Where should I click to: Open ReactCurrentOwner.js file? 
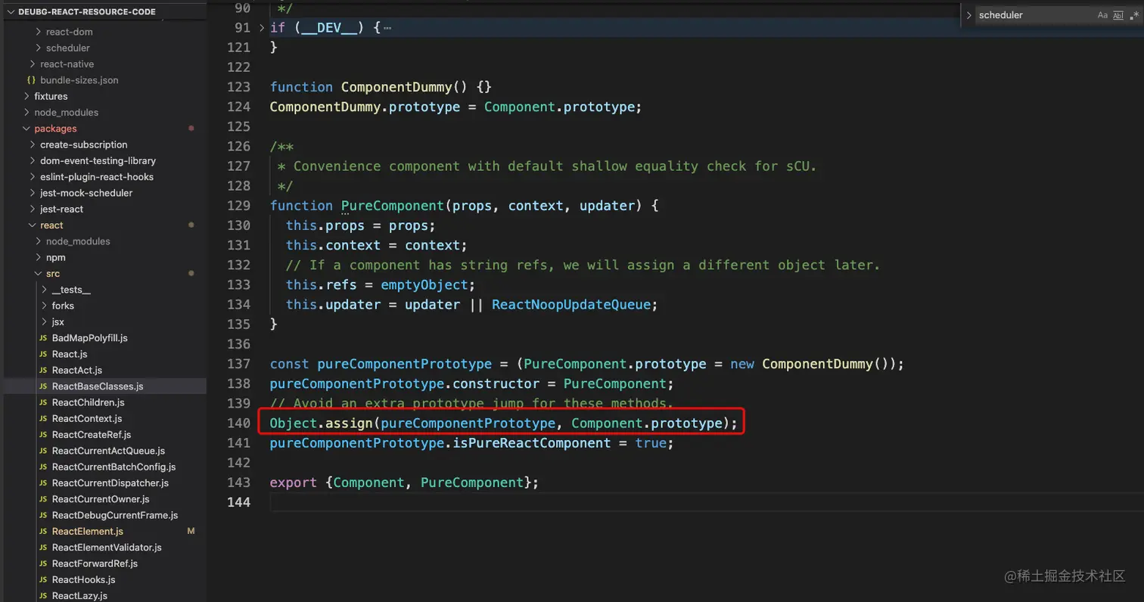(101, 499)
